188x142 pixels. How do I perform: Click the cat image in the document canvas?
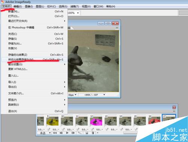click(93, 61)
